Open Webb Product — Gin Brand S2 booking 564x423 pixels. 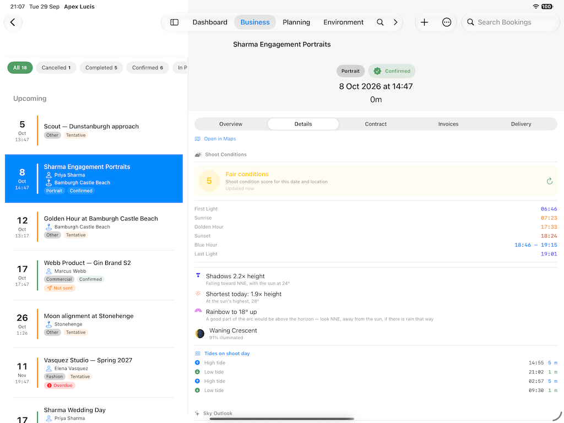(94, 275)
